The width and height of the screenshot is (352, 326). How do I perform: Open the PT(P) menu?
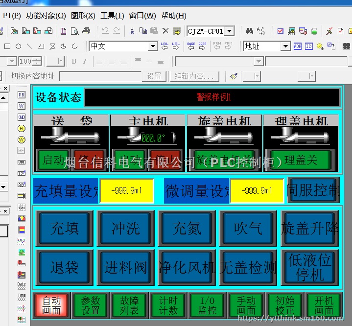coord(12,16)
